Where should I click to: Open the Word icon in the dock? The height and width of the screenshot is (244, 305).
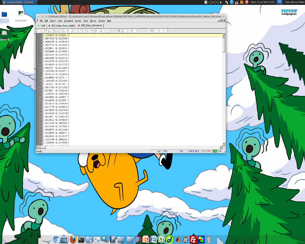point(153,239)
